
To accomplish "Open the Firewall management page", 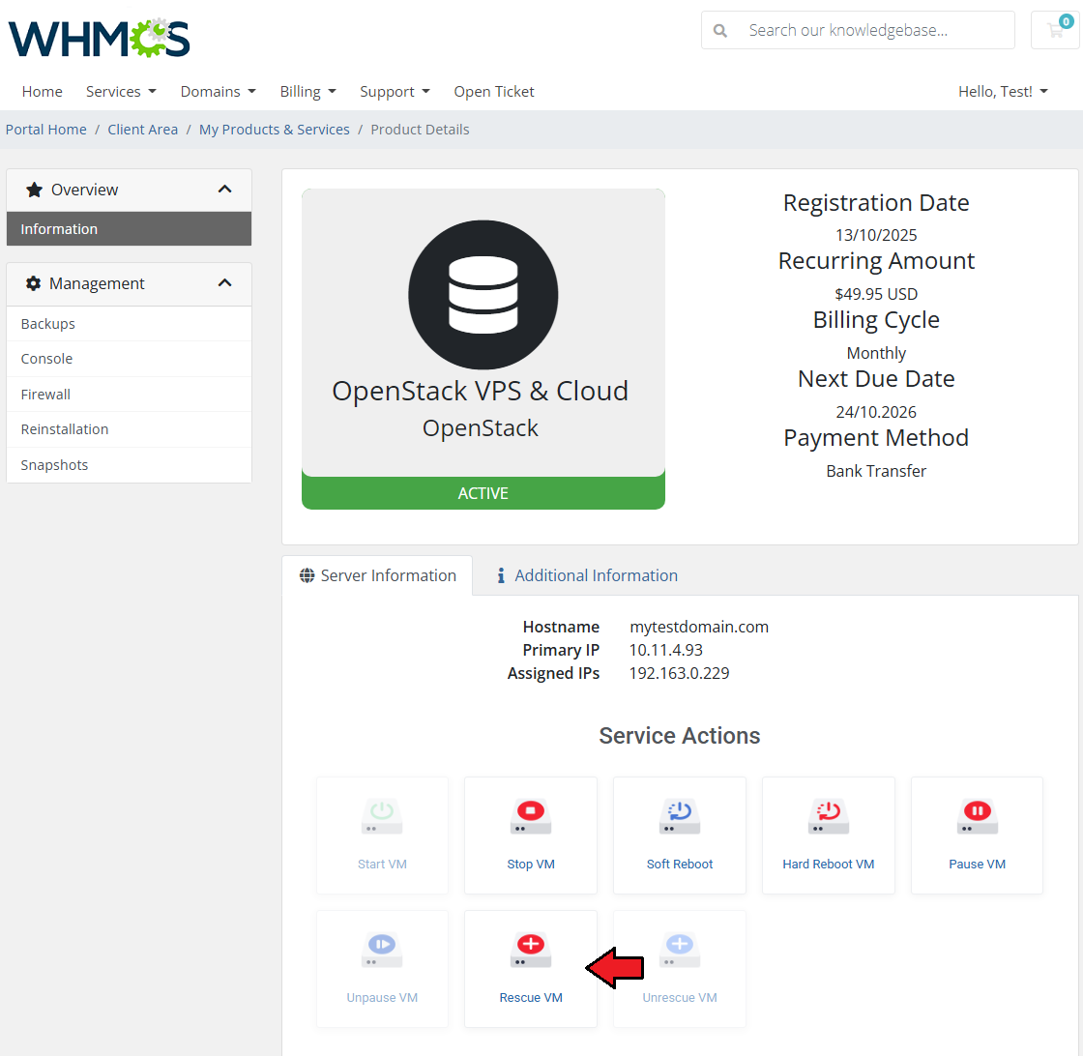I will (x=45, y=395).
